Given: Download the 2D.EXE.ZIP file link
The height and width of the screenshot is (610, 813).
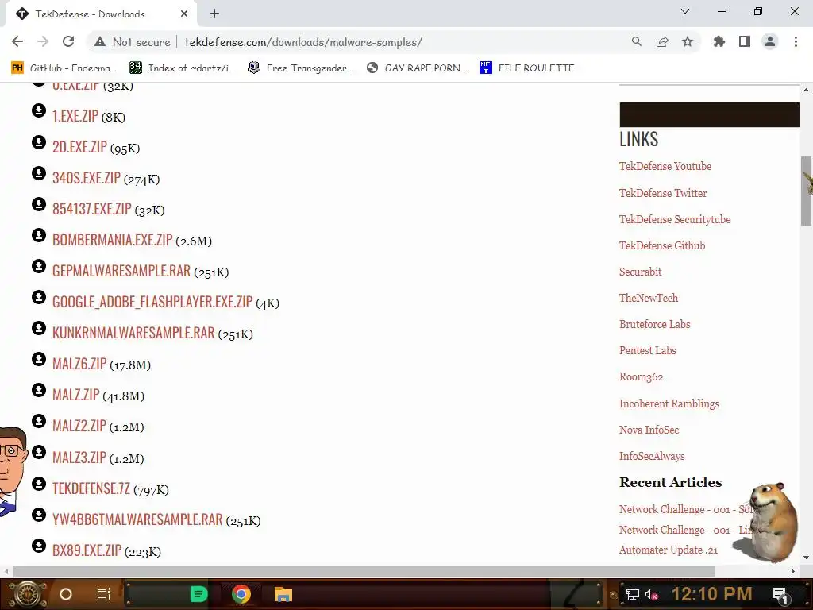Looking at the screenshot, I should [x=80, y=147].
